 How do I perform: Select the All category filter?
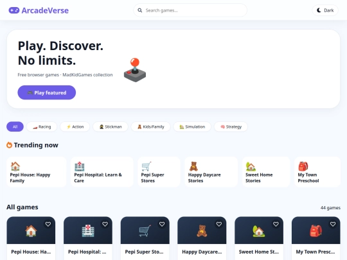(x=15, y=126)
